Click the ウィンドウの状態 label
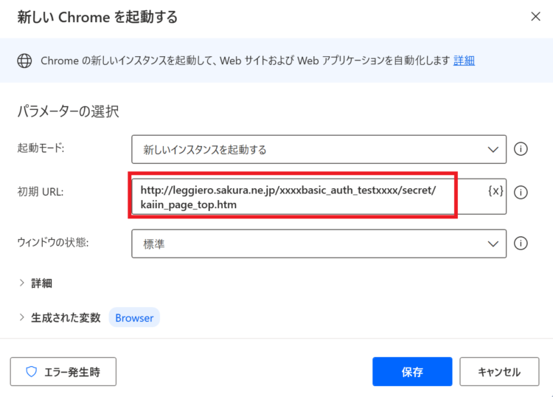Viewport: 553px width, 397px height. [x=53, y=243]
